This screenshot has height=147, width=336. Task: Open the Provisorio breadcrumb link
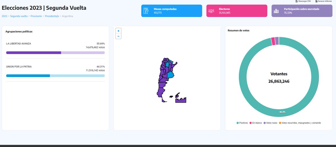coord(36,16)
